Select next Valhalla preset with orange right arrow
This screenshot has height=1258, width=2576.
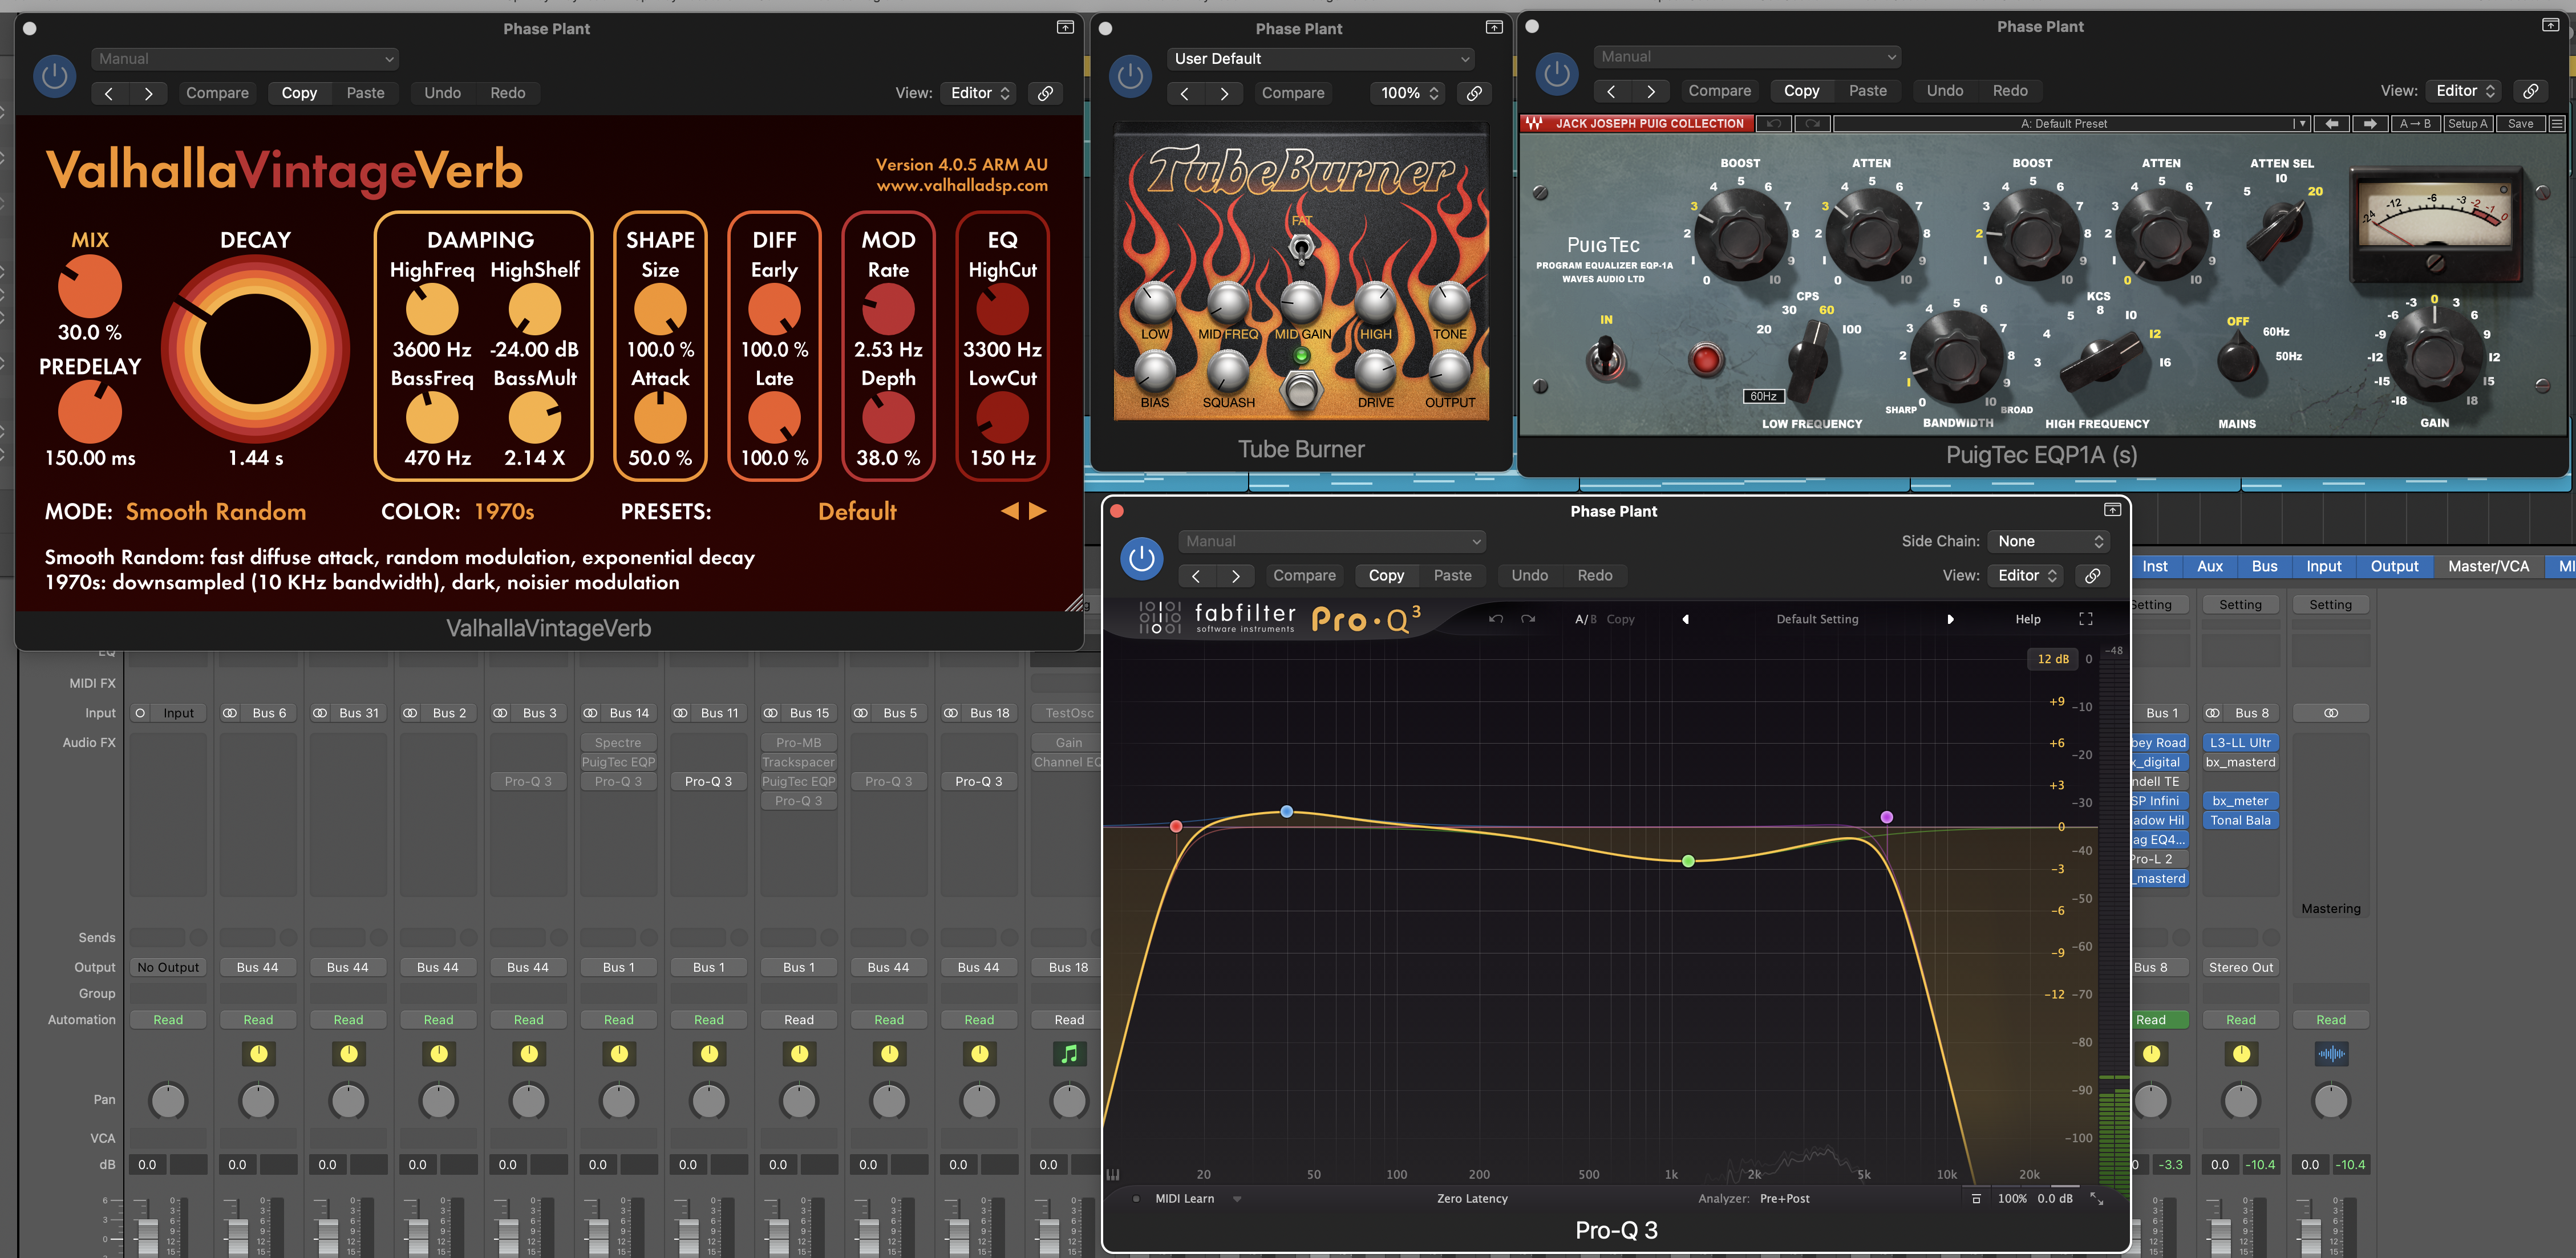[1038, 511]
